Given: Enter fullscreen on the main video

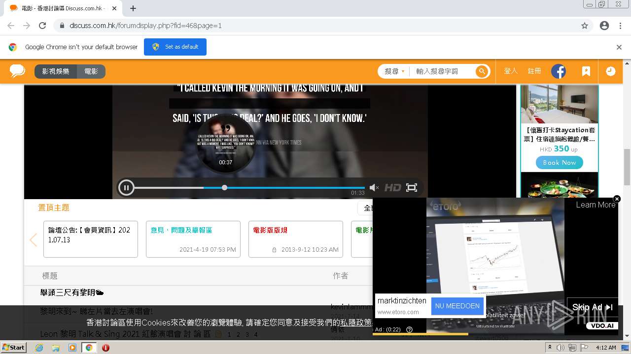Looking at the screenshot, I should pyautogui.click(x=412, y=187).
